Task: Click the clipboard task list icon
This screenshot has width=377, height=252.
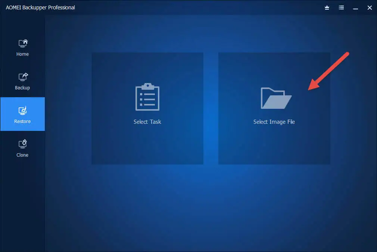Action: (x=147, y=97)
